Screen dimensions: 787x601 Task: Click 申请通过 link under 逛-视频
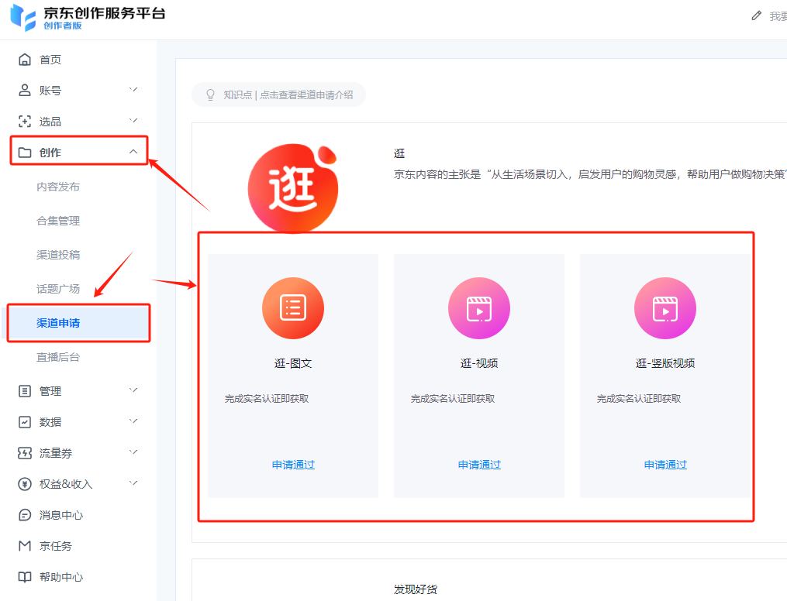pyautogui.click(x=479, y=465)
